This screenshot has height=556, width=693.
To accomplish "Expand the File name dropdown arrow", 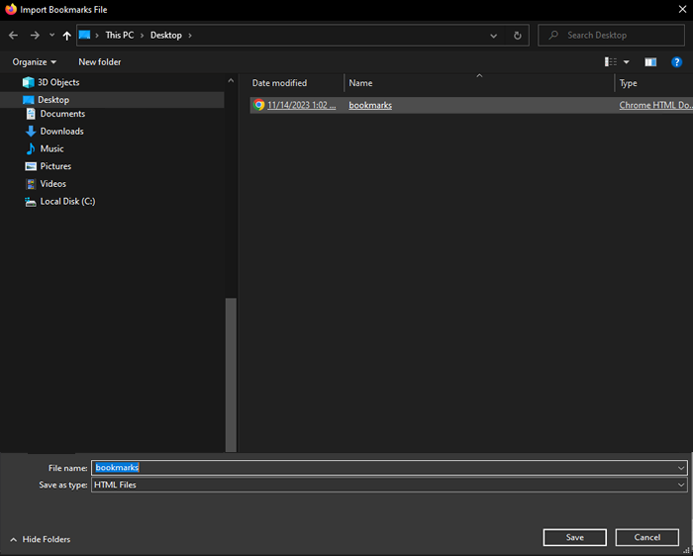I will (x=681, y=467).
